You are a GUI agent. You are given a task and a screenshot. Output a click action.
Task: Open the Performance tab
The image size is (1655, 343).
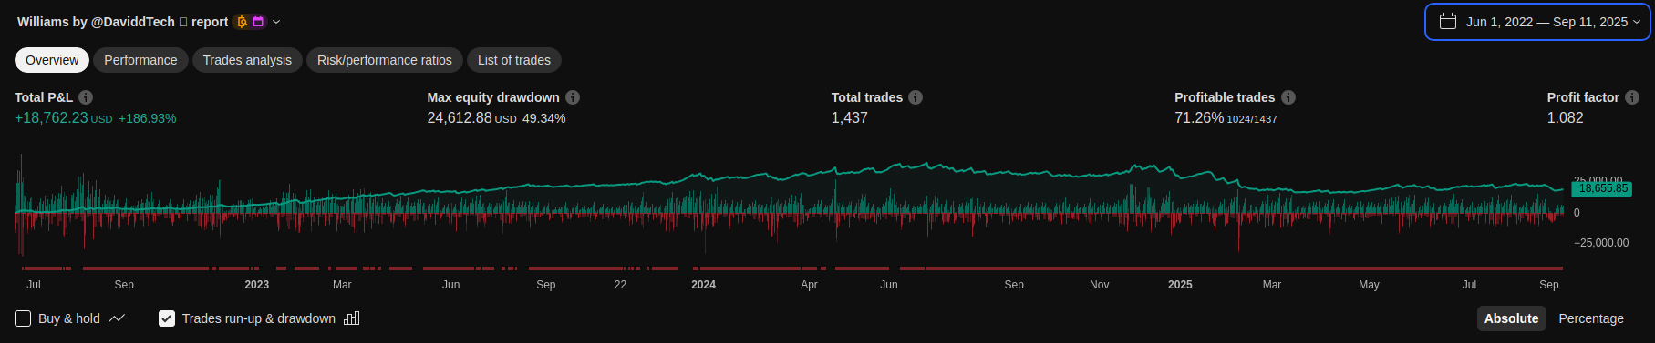coord(140,60)
